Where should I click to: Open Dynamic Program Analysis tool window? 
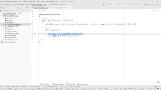coord(50,87)
